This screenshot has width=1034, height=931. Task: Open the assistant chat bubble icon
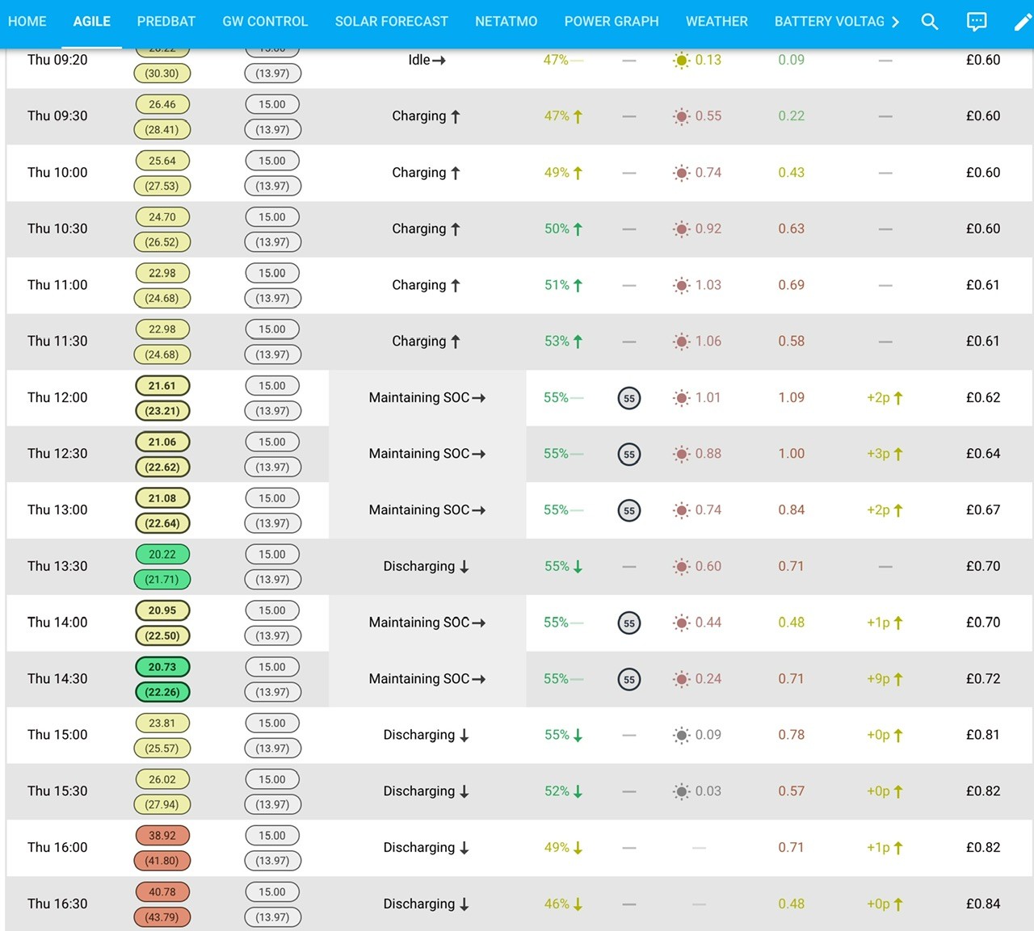[x=977, y=22]
